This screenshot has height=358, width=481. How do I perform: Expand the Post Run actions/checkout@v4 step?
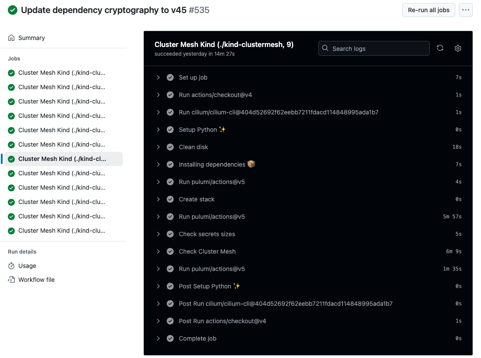tap(158, 321)
